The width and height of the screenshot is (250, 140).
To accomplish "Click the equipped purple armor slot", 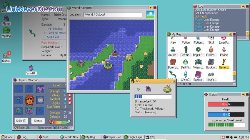I will [x=41, y=89].
